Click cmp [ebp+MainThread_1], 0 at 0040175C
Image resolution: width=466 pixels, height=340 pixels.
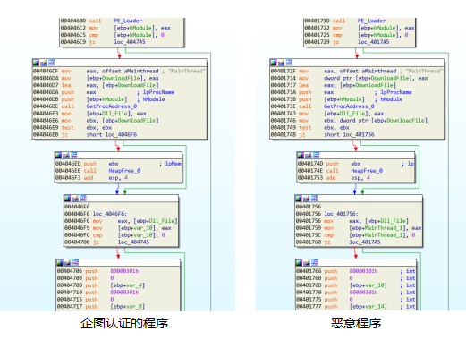coord(356,235)
